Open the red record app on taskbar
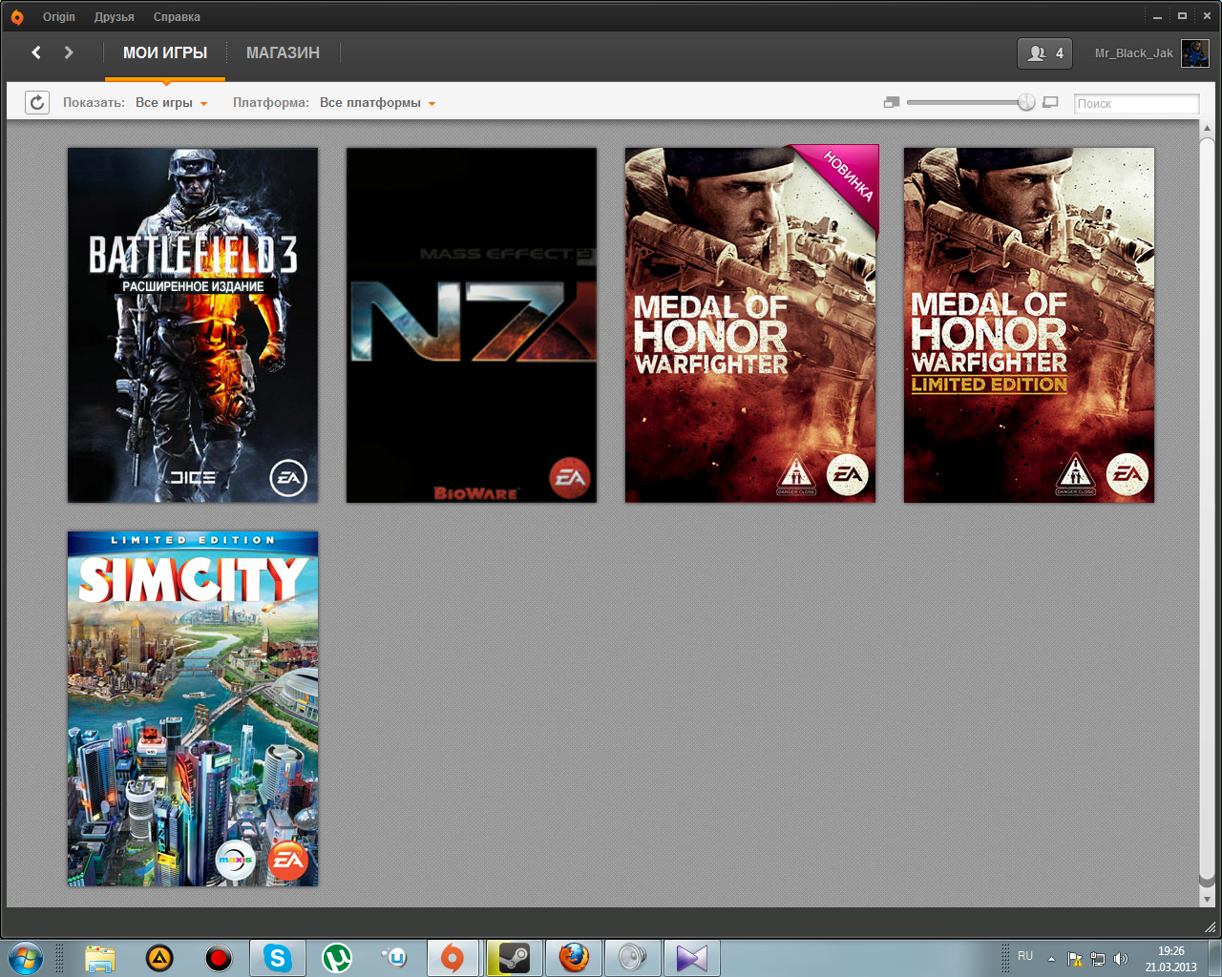Image resolution: width=1222 pixels, height=977 pixels. [219, 958]
